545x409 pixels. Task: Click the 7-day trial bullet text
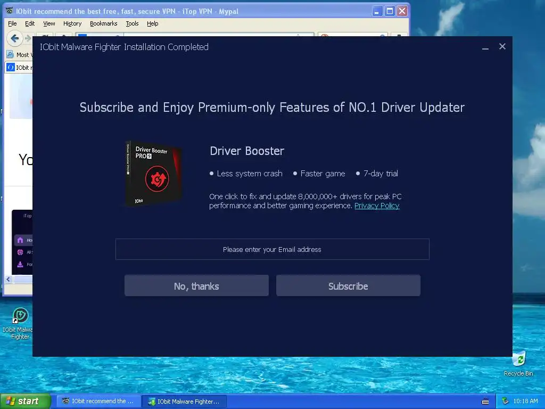381,174
